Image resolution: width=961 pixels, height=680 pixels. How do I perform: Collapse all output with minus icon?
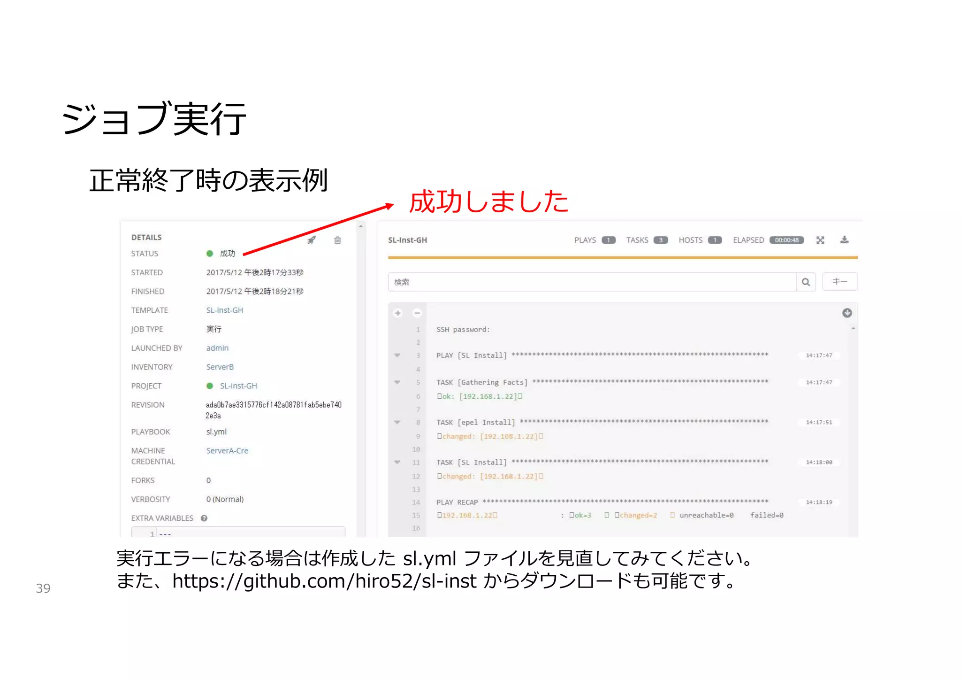417,313
